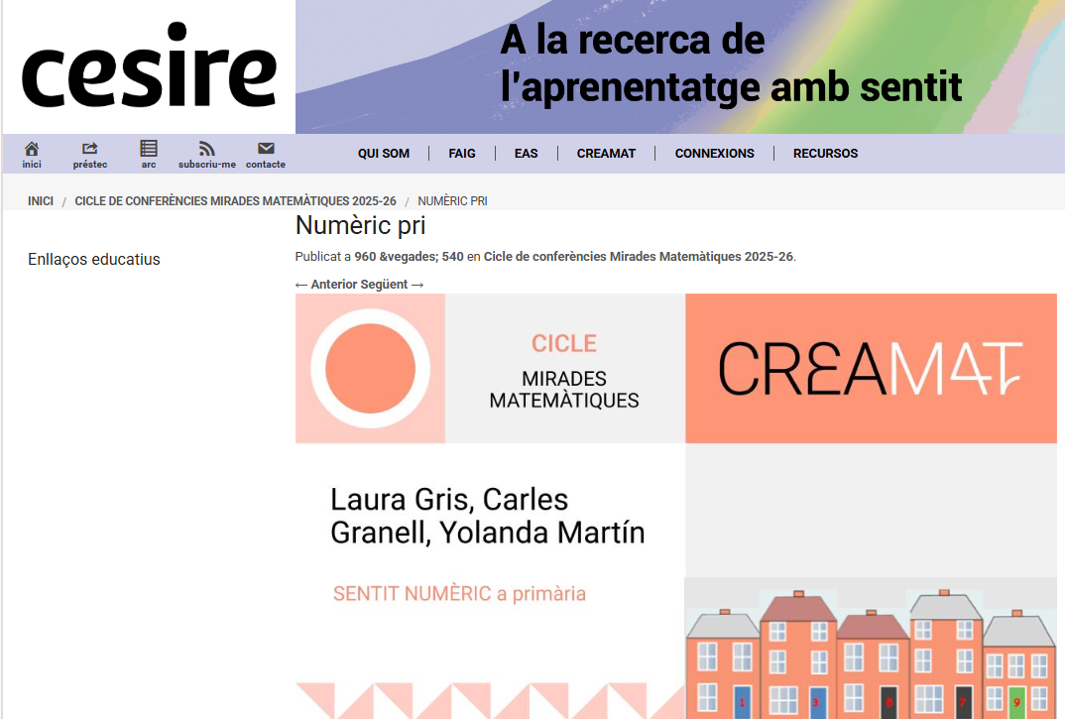The height and width of the screenshot is (719, 1065).
Task: Click the INICI breadcrumb link
Action: click(x=41, y=201)
